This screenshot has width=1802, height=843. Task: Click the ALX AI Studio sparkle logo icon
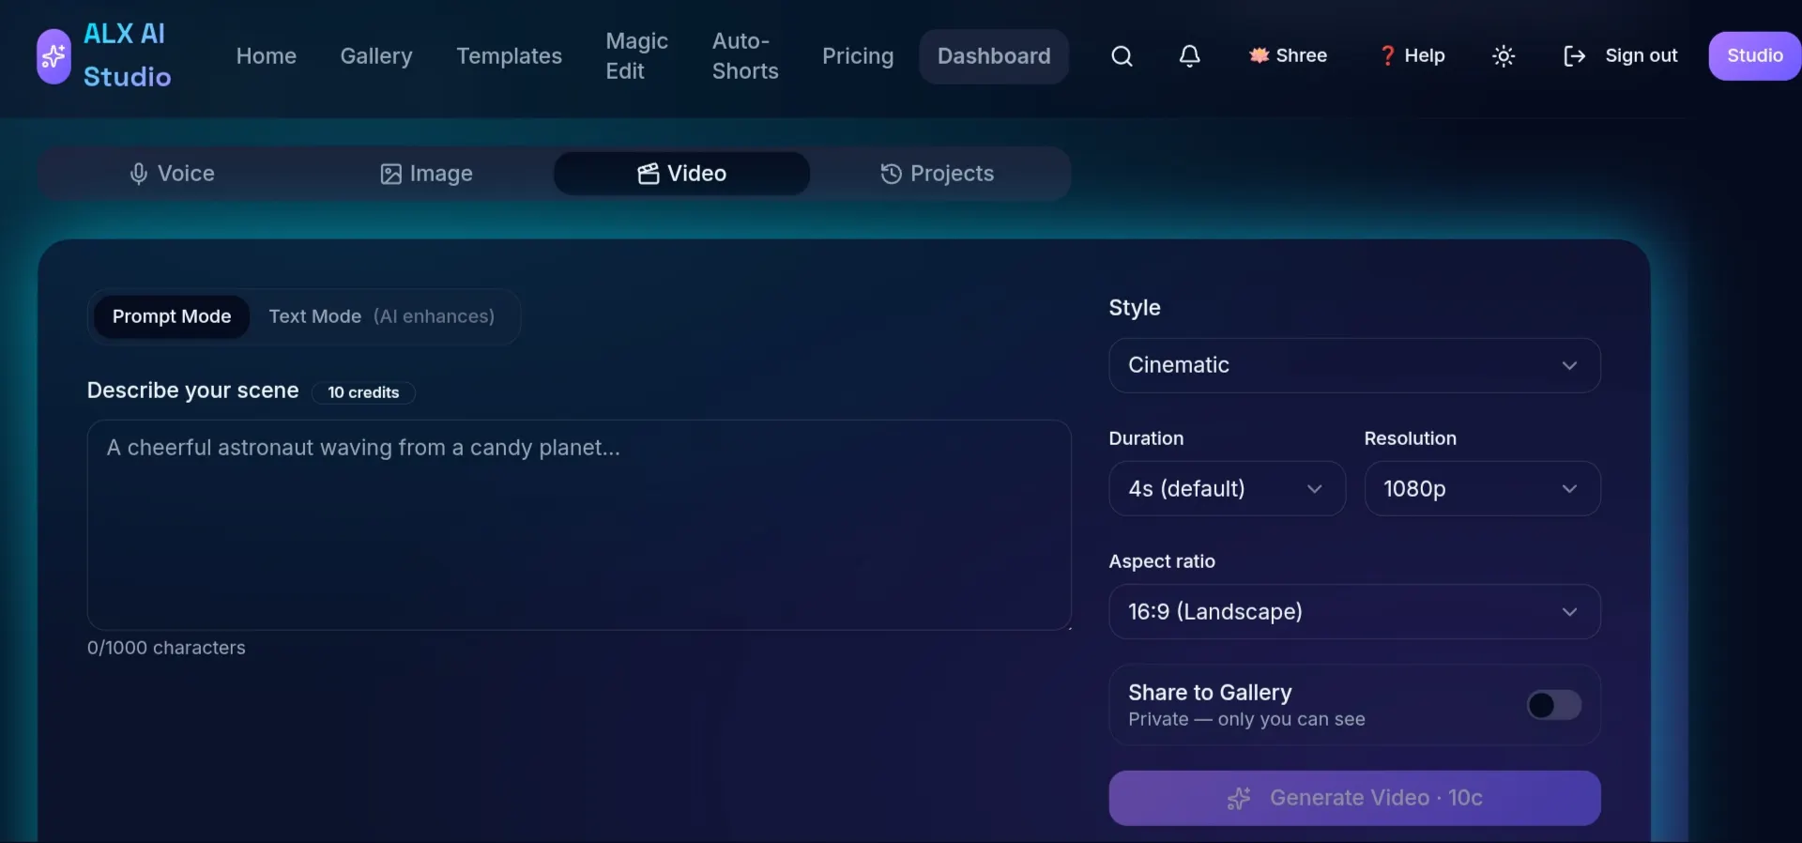point(53,56)
